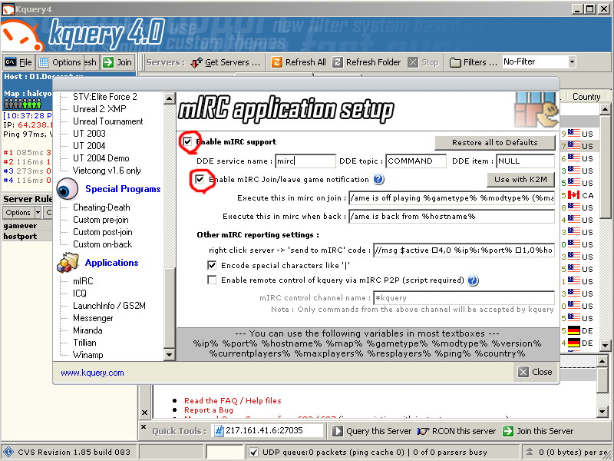Click the DDE item field
Image resolution: width=614 pixels, height=461 pixels.
click(x=525, y=161)
